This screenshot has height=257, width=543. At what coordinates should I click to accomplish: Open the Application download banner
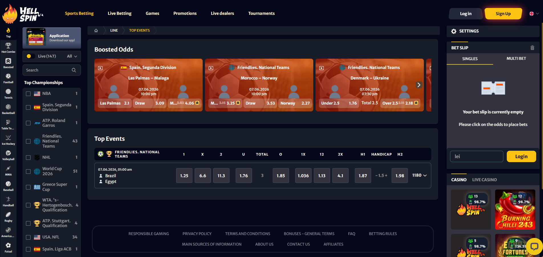tap(52, 38)
